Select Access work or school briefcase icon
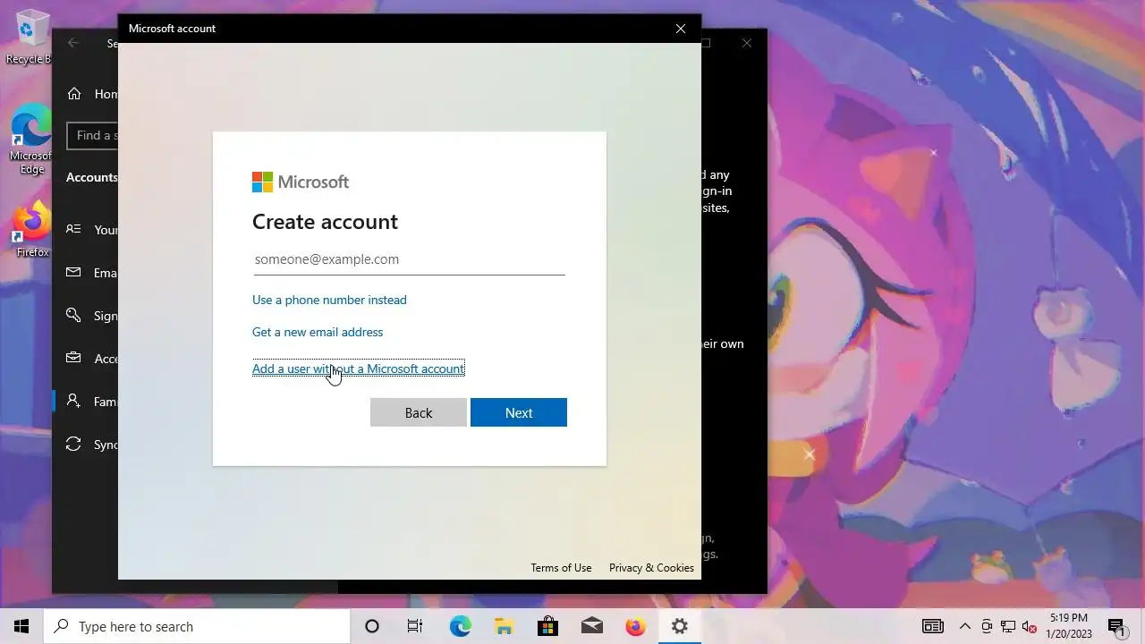Image resolution: width=1145 pixels, height=644 pixels. click(x=74, y=359)
